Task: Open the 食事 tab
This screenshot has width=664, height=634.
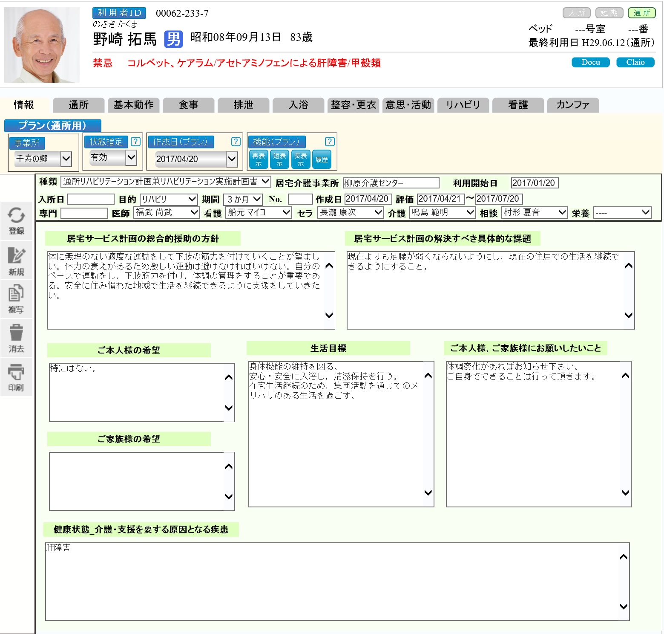Action: click(188, 105)
